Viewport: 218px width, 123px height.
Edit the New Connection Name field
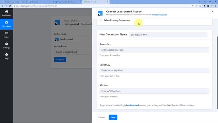168,35
